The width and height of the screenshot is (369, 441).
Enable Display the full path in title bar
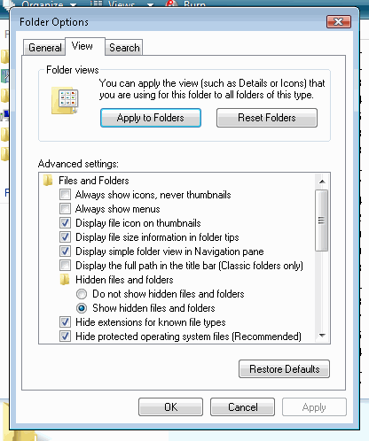(x=65, y=266)
